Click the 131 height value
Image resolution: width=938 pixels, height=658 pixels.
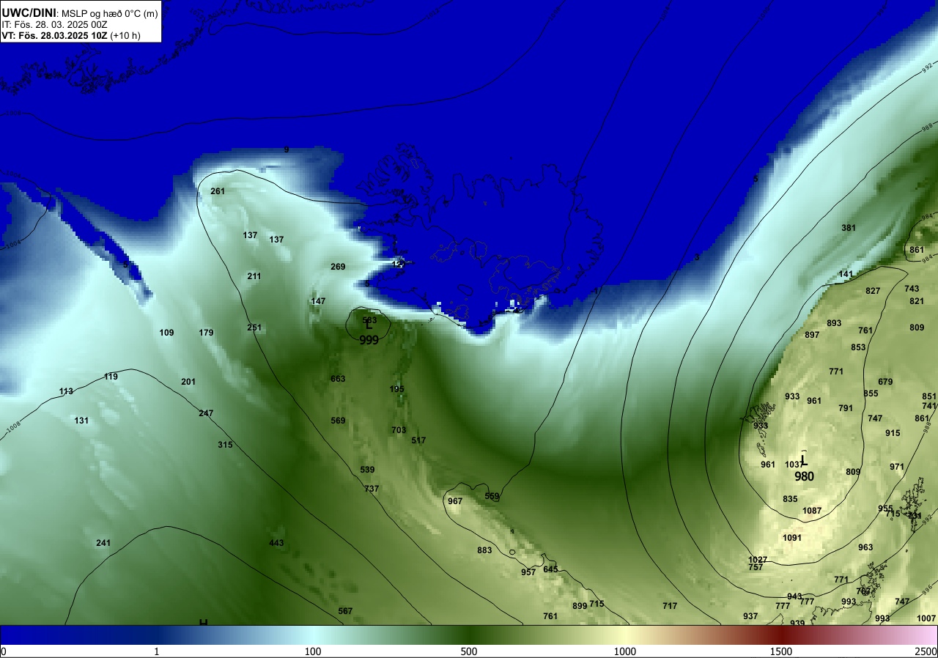tap(81, 421)
